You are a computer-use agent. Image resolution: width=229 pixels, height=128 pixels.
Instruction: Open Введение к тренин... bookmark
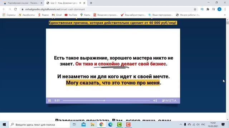[x=106, y=15]
